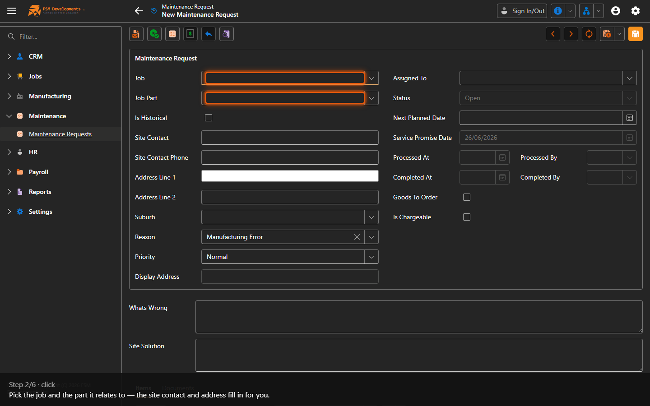This screenshot has width=650, height=406.
Task: Click the Sign In/Out button
Action: [522, 11]
